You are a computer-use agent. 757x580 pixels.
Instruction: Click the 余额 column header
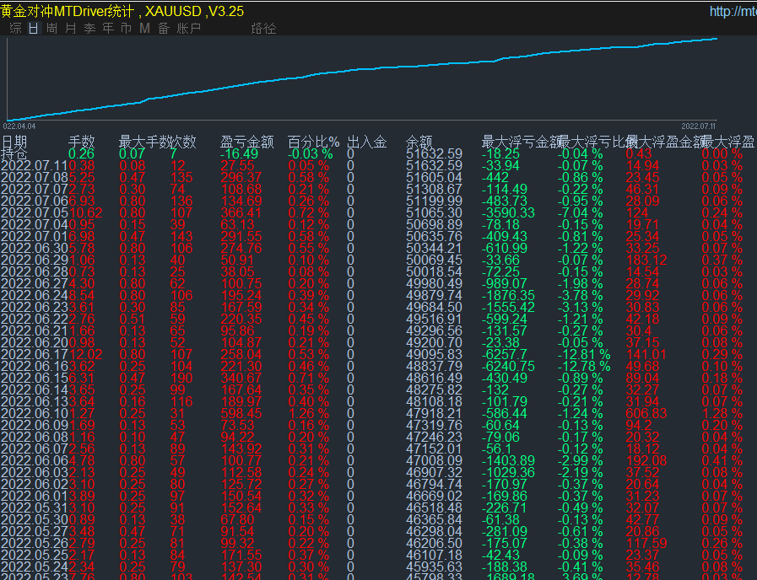tap(419, 142)
